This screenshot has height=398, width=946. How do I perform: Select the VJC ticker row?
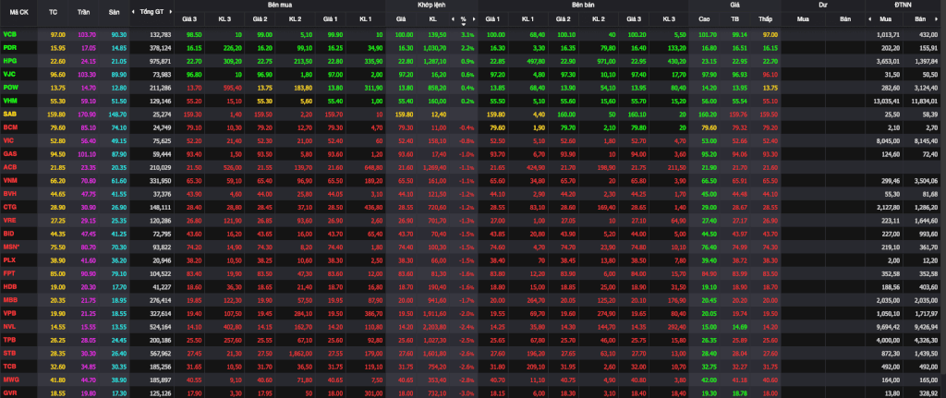(9, 74)
